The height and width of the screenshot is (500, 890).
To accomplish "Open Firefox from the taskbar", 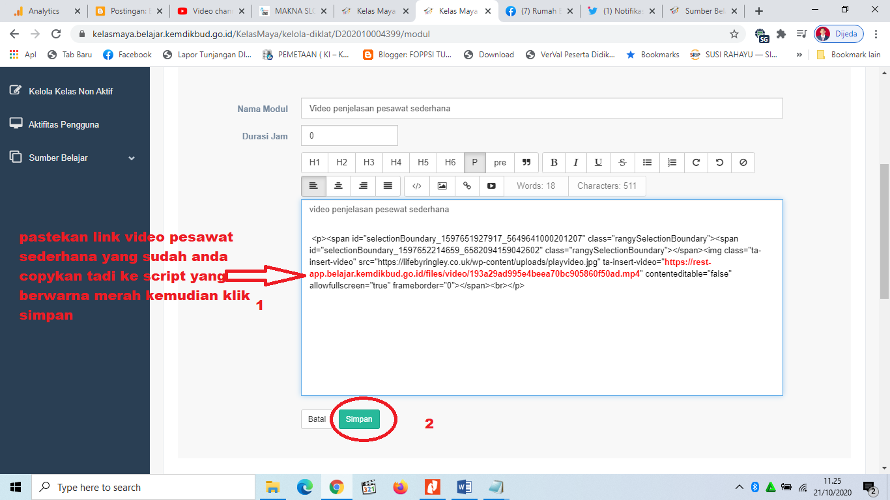I will 401,487.
